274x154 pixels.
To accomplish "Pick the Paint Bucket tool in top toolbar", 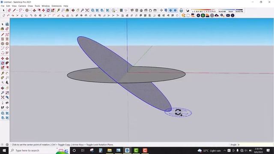I will click(67, 10).
